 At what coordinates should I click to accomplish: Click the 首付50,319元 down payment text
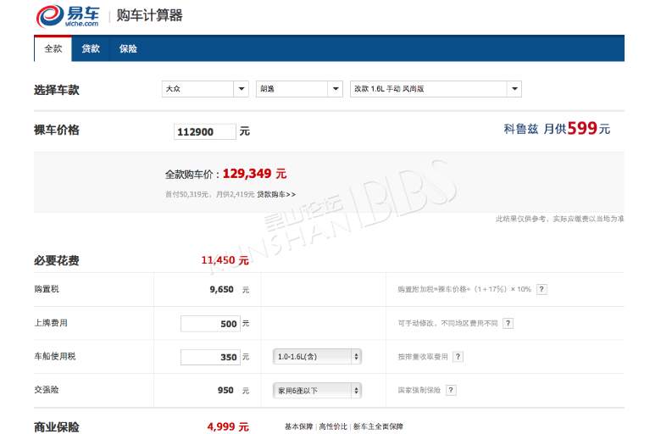(186, 194)
